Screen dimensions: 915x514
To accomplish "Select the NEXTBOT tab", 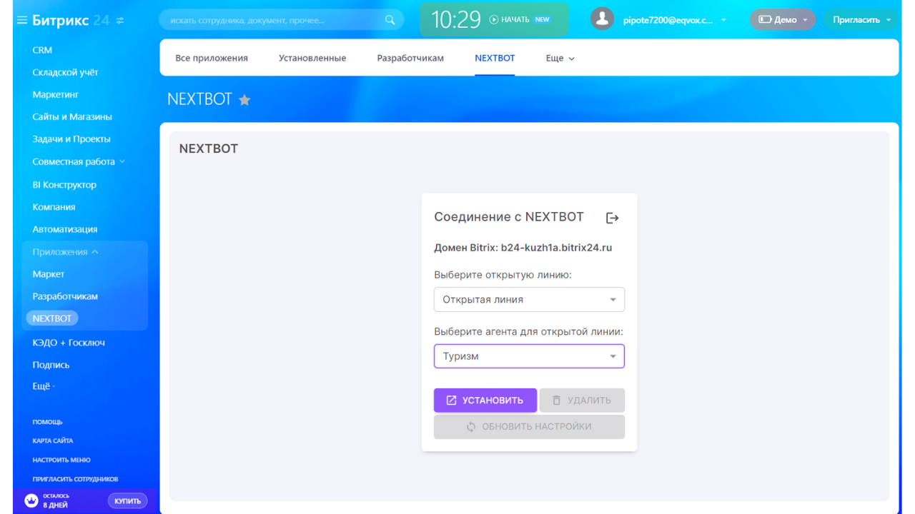I will pos(495,59).
